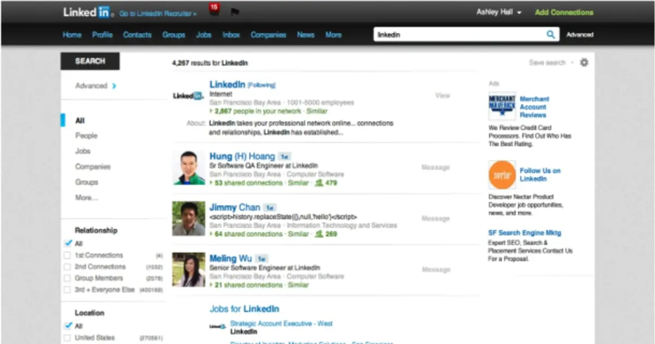Click Add Connections link
This screenshot has height=344, width=655.
coord(564,12)
